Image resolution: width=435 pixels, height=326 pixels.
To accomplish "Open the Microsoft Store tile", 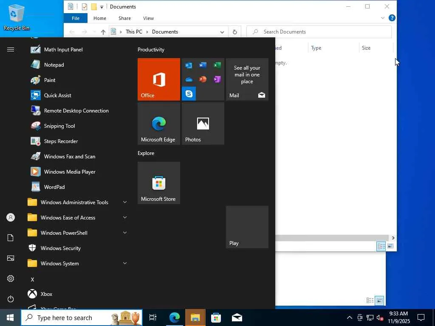I will coord(159,183).
